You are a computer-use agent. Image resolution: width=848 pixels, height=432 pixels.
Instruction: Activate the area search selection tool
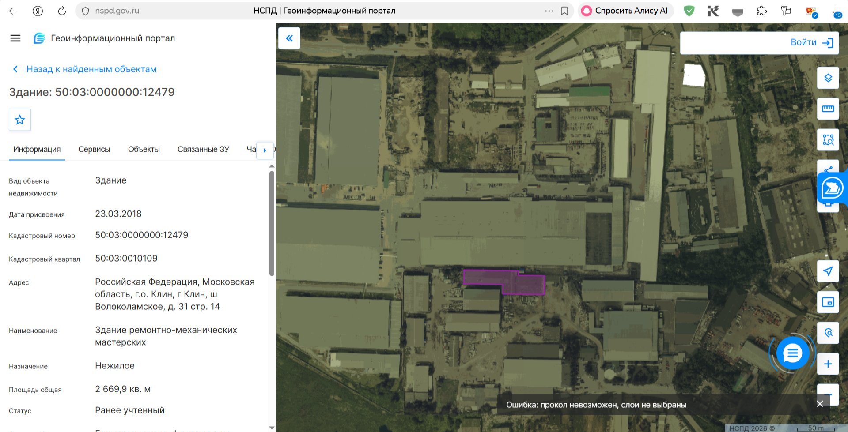click(x=828, y=140)
